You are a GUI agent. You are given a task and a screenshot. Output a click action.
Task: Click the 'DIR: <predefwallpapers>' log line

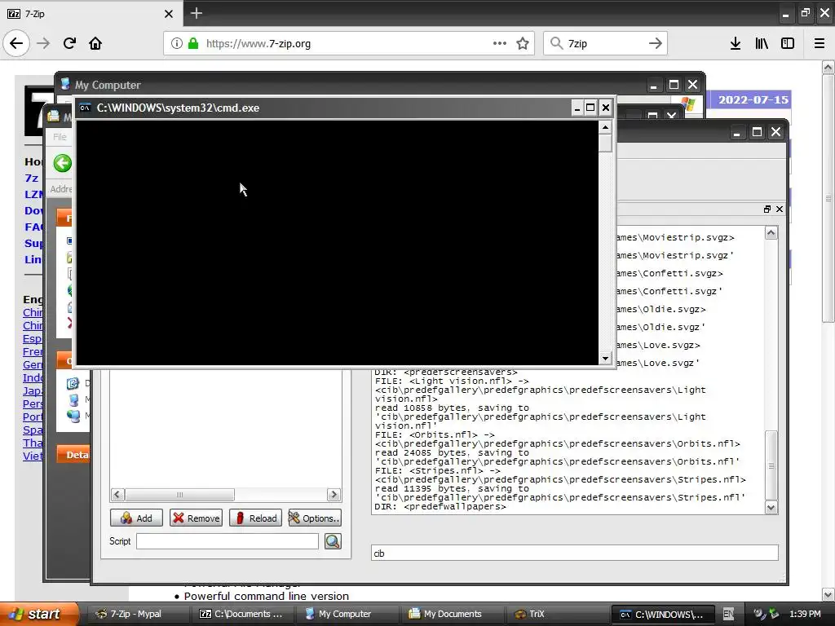tap(440, 507)
